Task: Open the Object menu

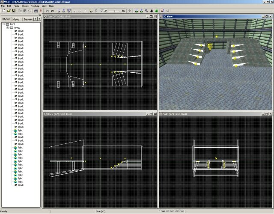Action: pyautogui.click(x=24, y=6)
